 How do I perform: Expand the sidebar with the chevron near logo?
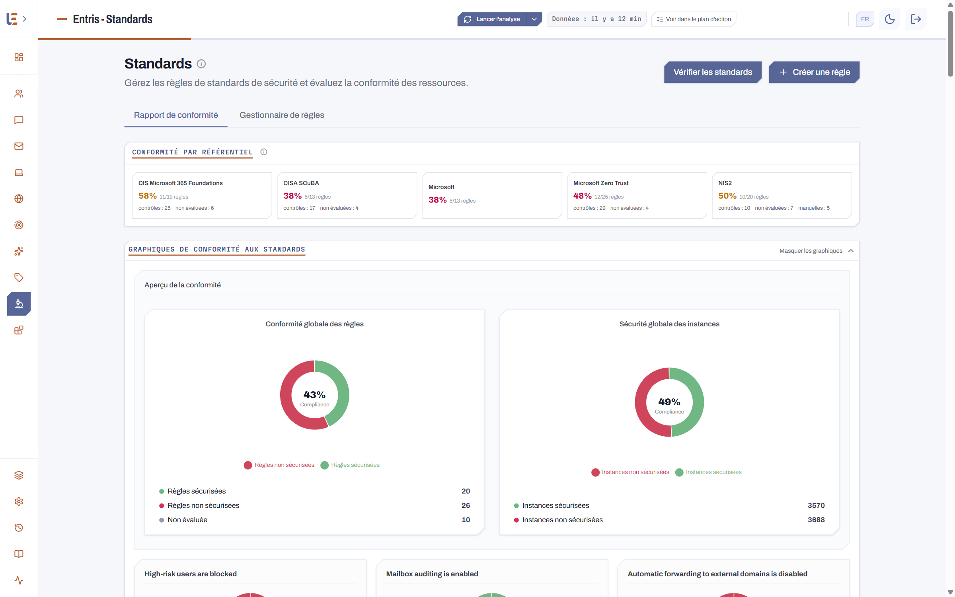click(25, 19)
